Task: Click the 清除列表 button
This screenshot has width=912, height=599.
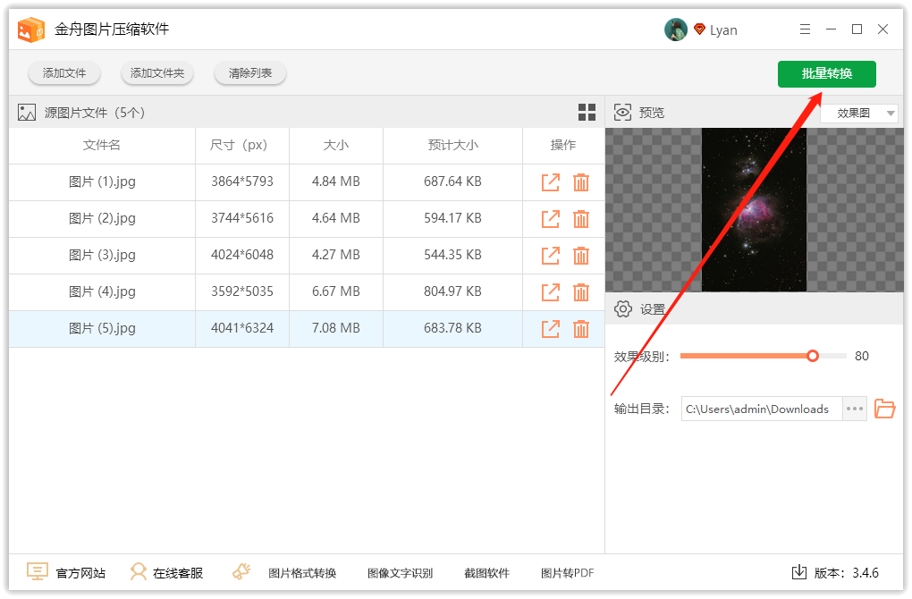Action: [249, 73]
